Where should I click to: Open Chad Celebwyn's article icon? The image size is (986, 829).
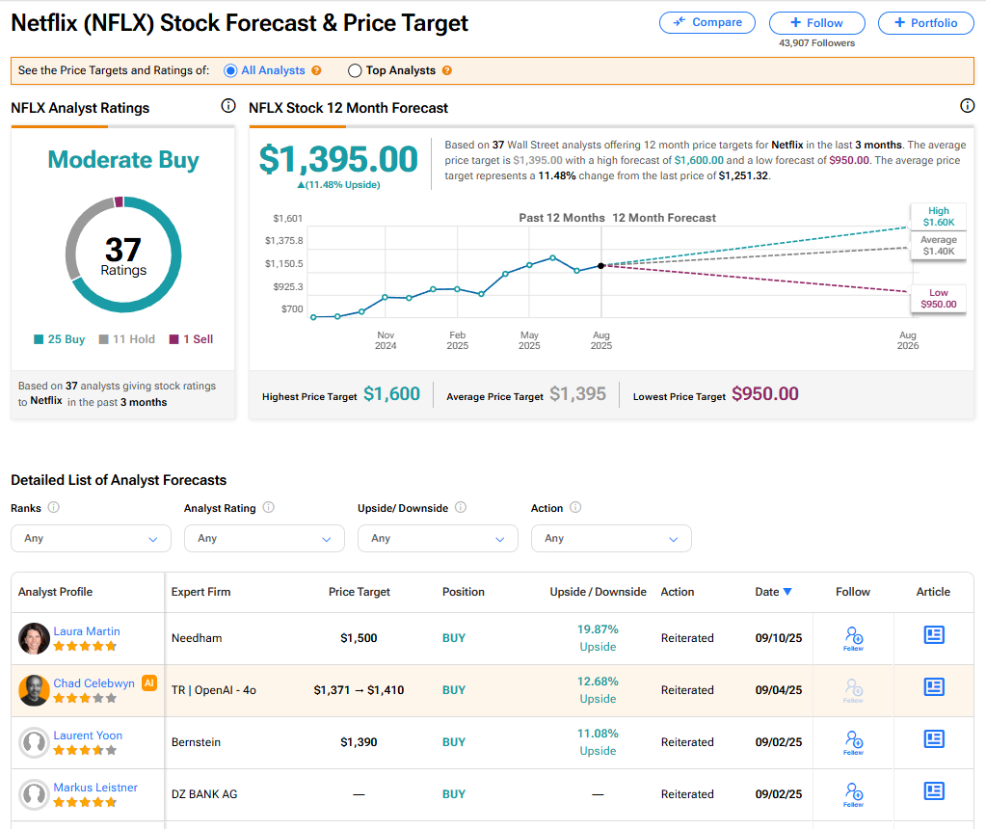(933, 686)
